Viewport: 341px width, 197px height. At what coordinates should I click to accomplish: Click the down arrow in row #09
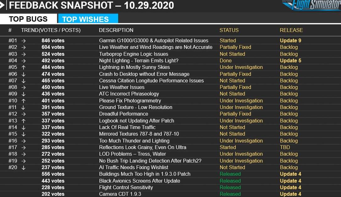click(24, 94)
